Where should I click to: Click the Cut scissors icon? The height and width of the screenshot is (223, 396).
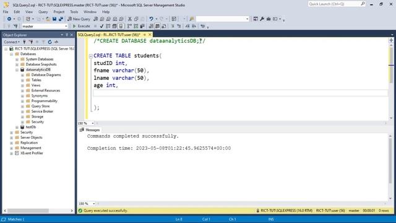(x=130, y=19)
